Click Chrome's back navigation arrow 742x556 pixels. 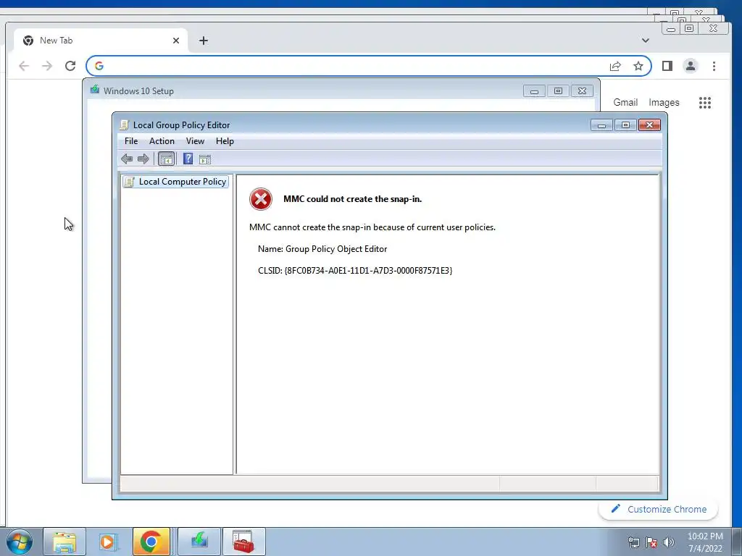click(24, 66)
